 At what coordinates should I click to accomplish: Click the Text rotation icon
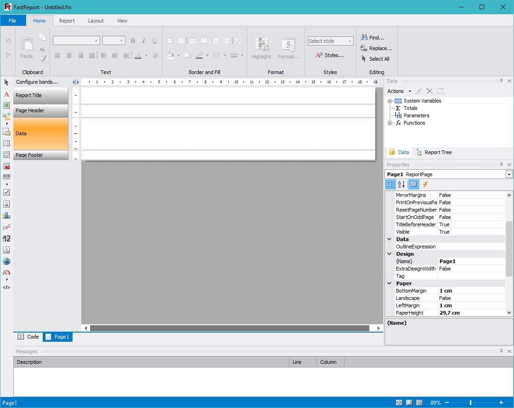[x=155, y=55]
